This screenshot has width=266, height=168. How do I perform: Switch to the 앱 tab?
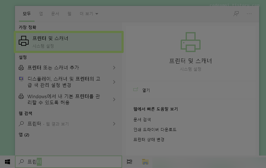41,14
